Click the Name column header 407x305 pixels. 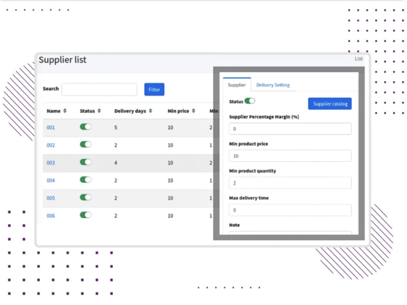click(53, 111)
